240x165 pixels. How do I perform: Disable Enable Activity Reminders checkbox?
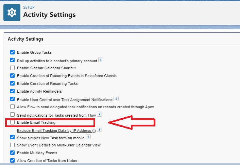(12, 91)
